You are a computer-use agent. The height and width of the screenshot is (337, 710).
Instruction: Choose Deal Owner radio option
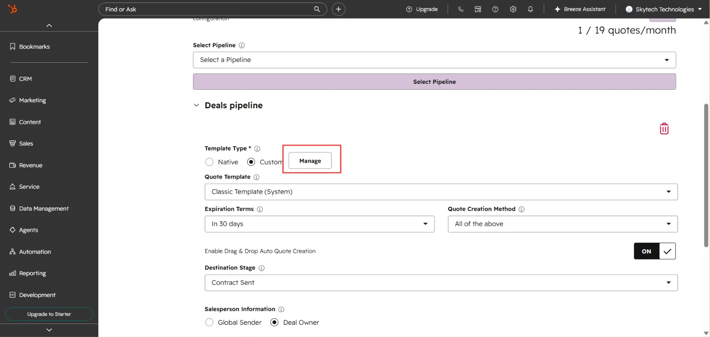[274, 323]
